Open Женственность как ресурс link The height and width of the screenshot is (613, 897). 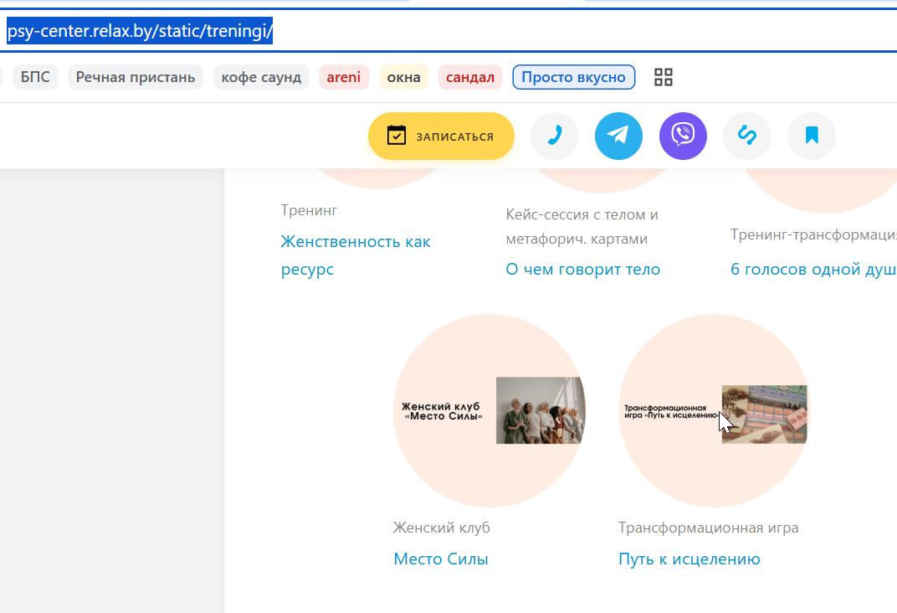click(x=356, y=255)
